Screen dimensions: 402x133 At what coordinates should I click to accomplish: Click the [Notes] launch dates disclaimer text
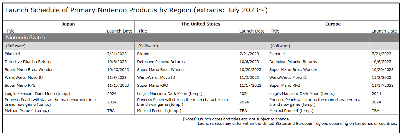click(290, 121)
